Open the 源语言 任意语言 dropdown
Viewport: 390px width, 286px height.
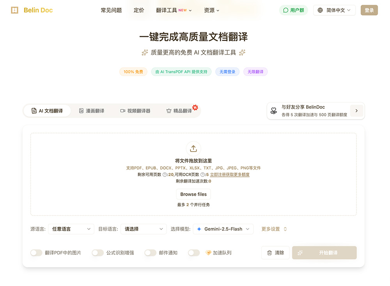(x=71, y=229)
